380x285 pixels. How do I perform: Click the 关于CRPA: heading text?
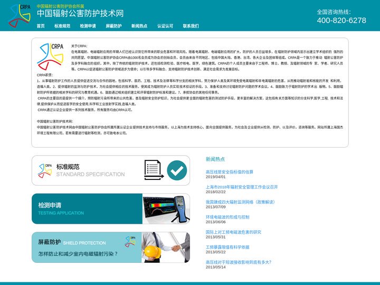[79, 46]
